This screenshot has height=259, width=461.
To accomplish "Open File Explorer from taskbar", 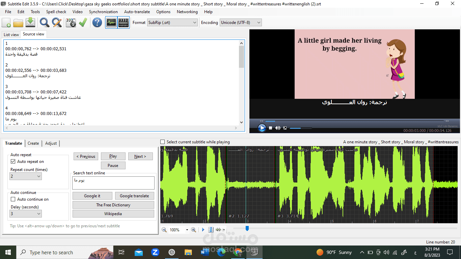I will click(x=188, y=252).
